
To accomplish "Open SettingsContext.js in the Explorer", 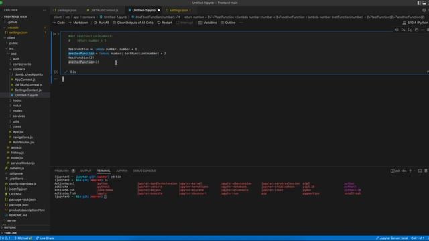I will tap(28, 90).
